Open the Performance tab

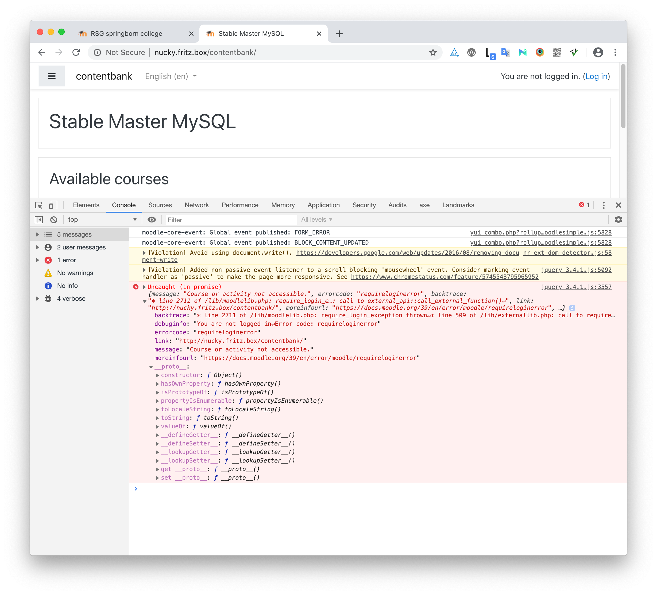click(x=240, y=205)
